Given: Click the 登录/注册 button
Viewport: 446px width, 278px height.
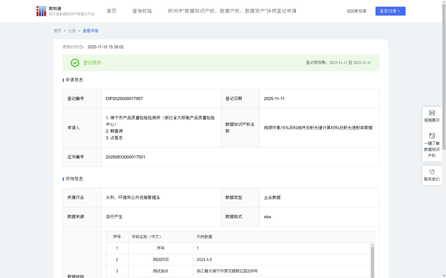Looking at the screenshot, I should tap(390, 11).
